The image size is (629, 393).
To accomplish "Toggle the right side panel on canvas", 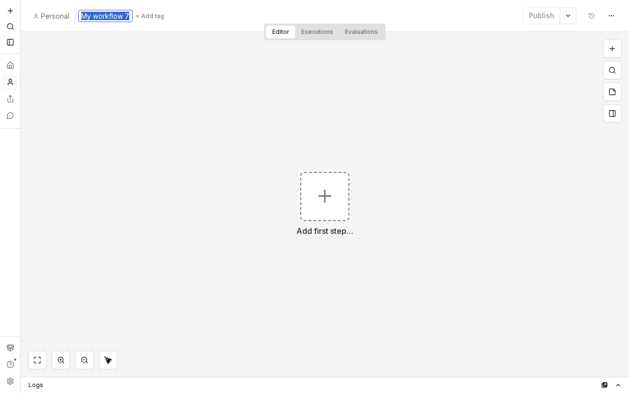I will click(612, 113).
